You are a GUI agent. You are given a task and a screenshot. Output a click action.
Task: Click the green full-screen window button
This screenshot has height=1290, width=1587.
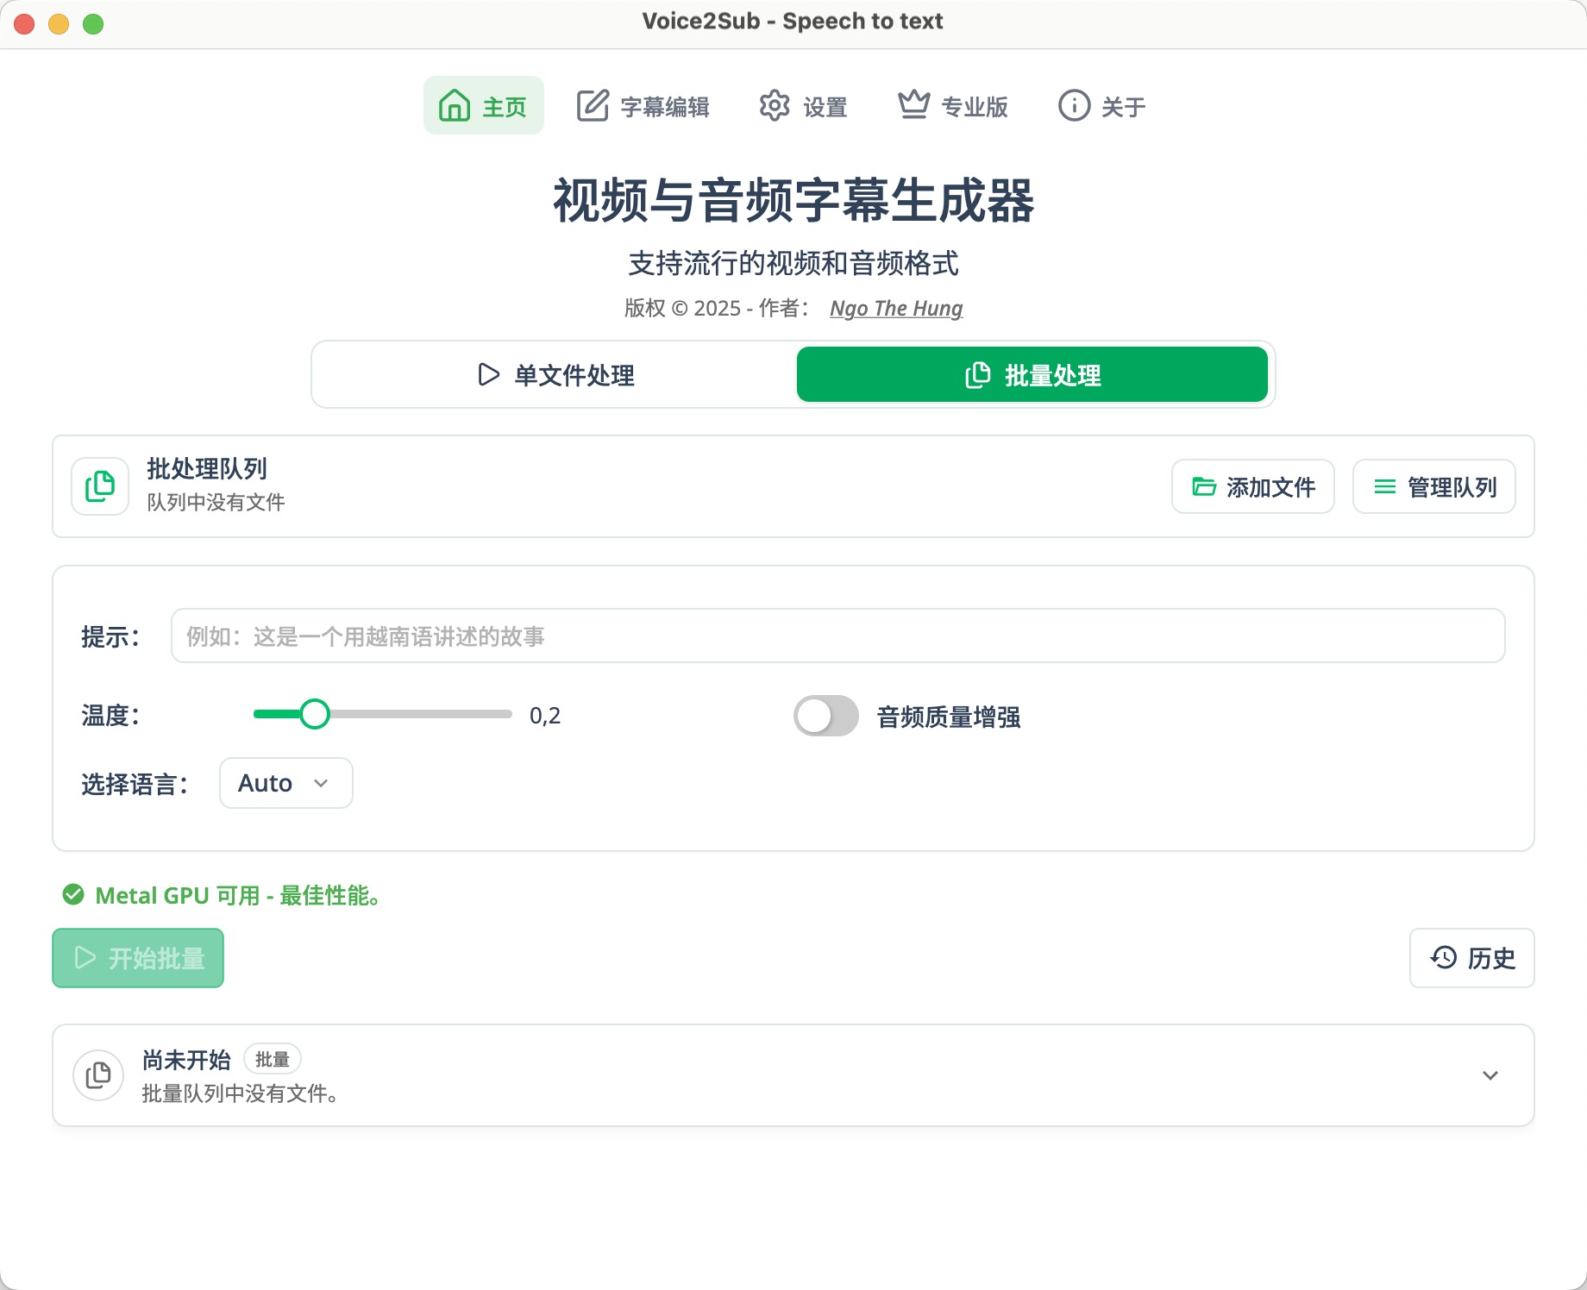[93, 24]
